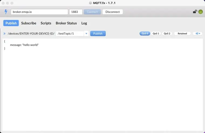Click the broker.emqx.io address field

point(39,12)
